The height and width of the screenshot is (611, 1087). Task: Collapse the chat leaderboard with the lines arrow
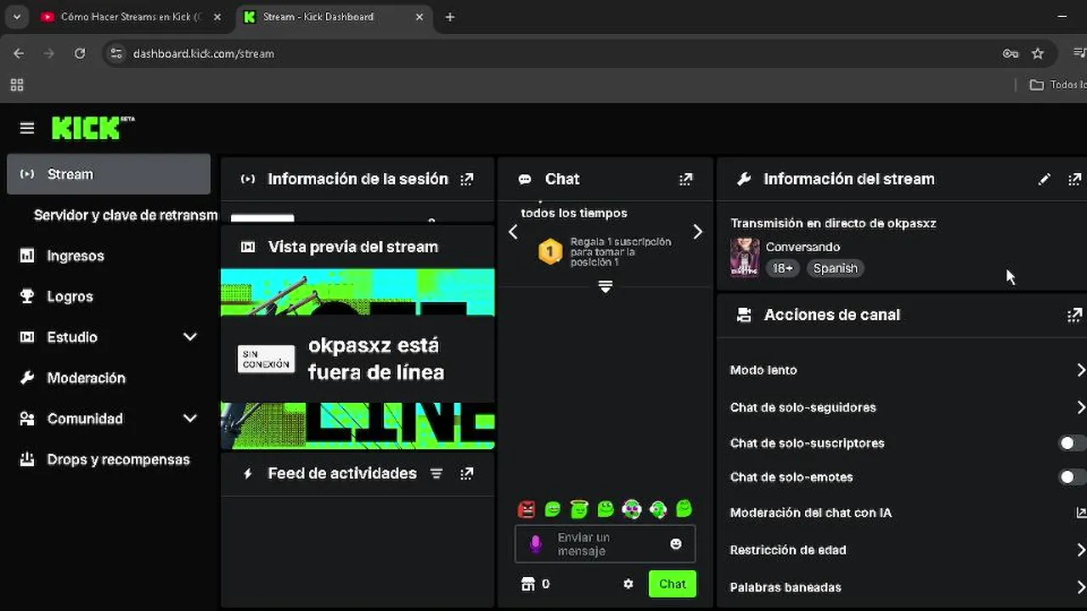tap(605, 287)
